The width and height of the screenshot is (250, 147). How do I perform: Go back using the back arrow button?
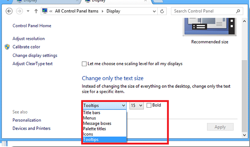(9, 11)
